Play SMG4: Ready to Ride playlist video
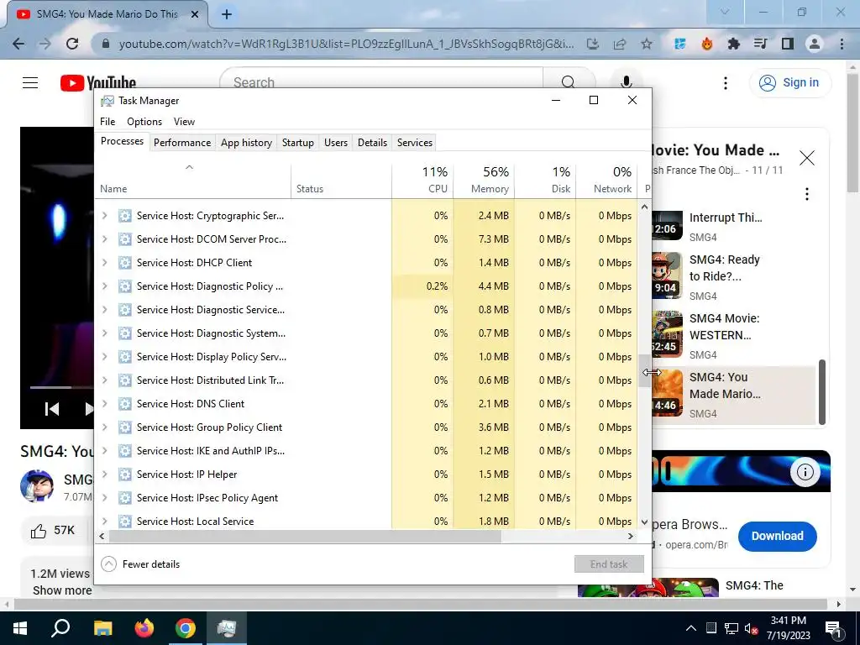The height and width of the screenshot is (645, 860). [x=735, y=276]
